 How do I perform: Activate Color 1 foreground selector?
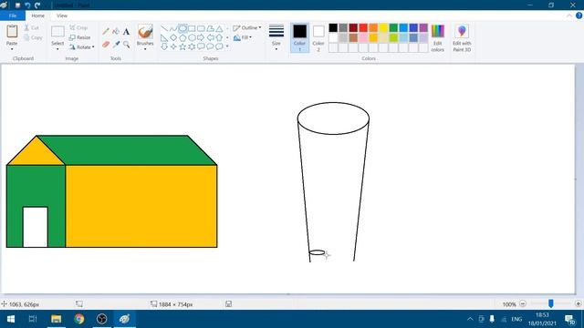300,37
